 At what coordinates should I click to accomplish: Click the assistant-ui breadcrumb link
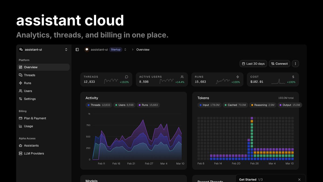click(99, 50)
